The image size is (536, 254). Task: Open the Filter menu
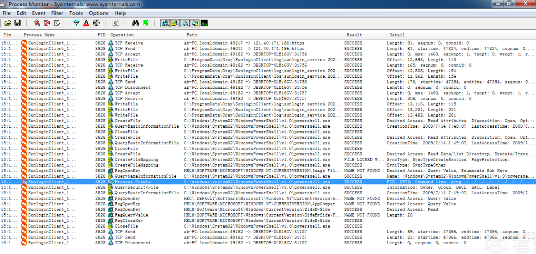click(x=57, y=13)
